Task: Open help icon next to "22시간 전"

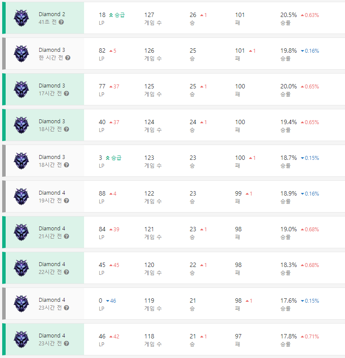Action: pyautogui.click(x=66, y=272)
